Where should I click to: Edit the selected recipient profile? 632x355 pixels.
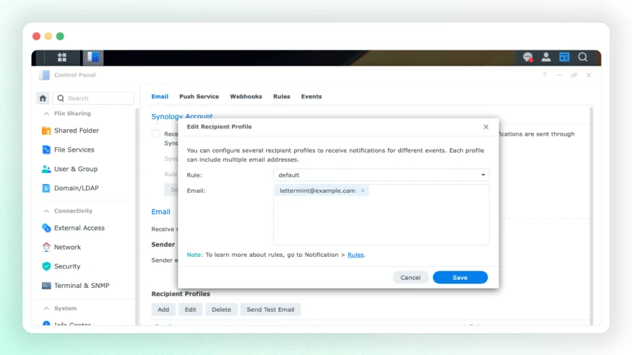190,310
